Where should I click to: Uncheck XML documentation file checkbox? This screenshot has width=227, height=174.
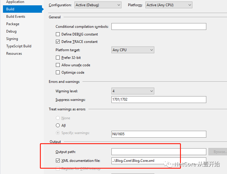58,160
